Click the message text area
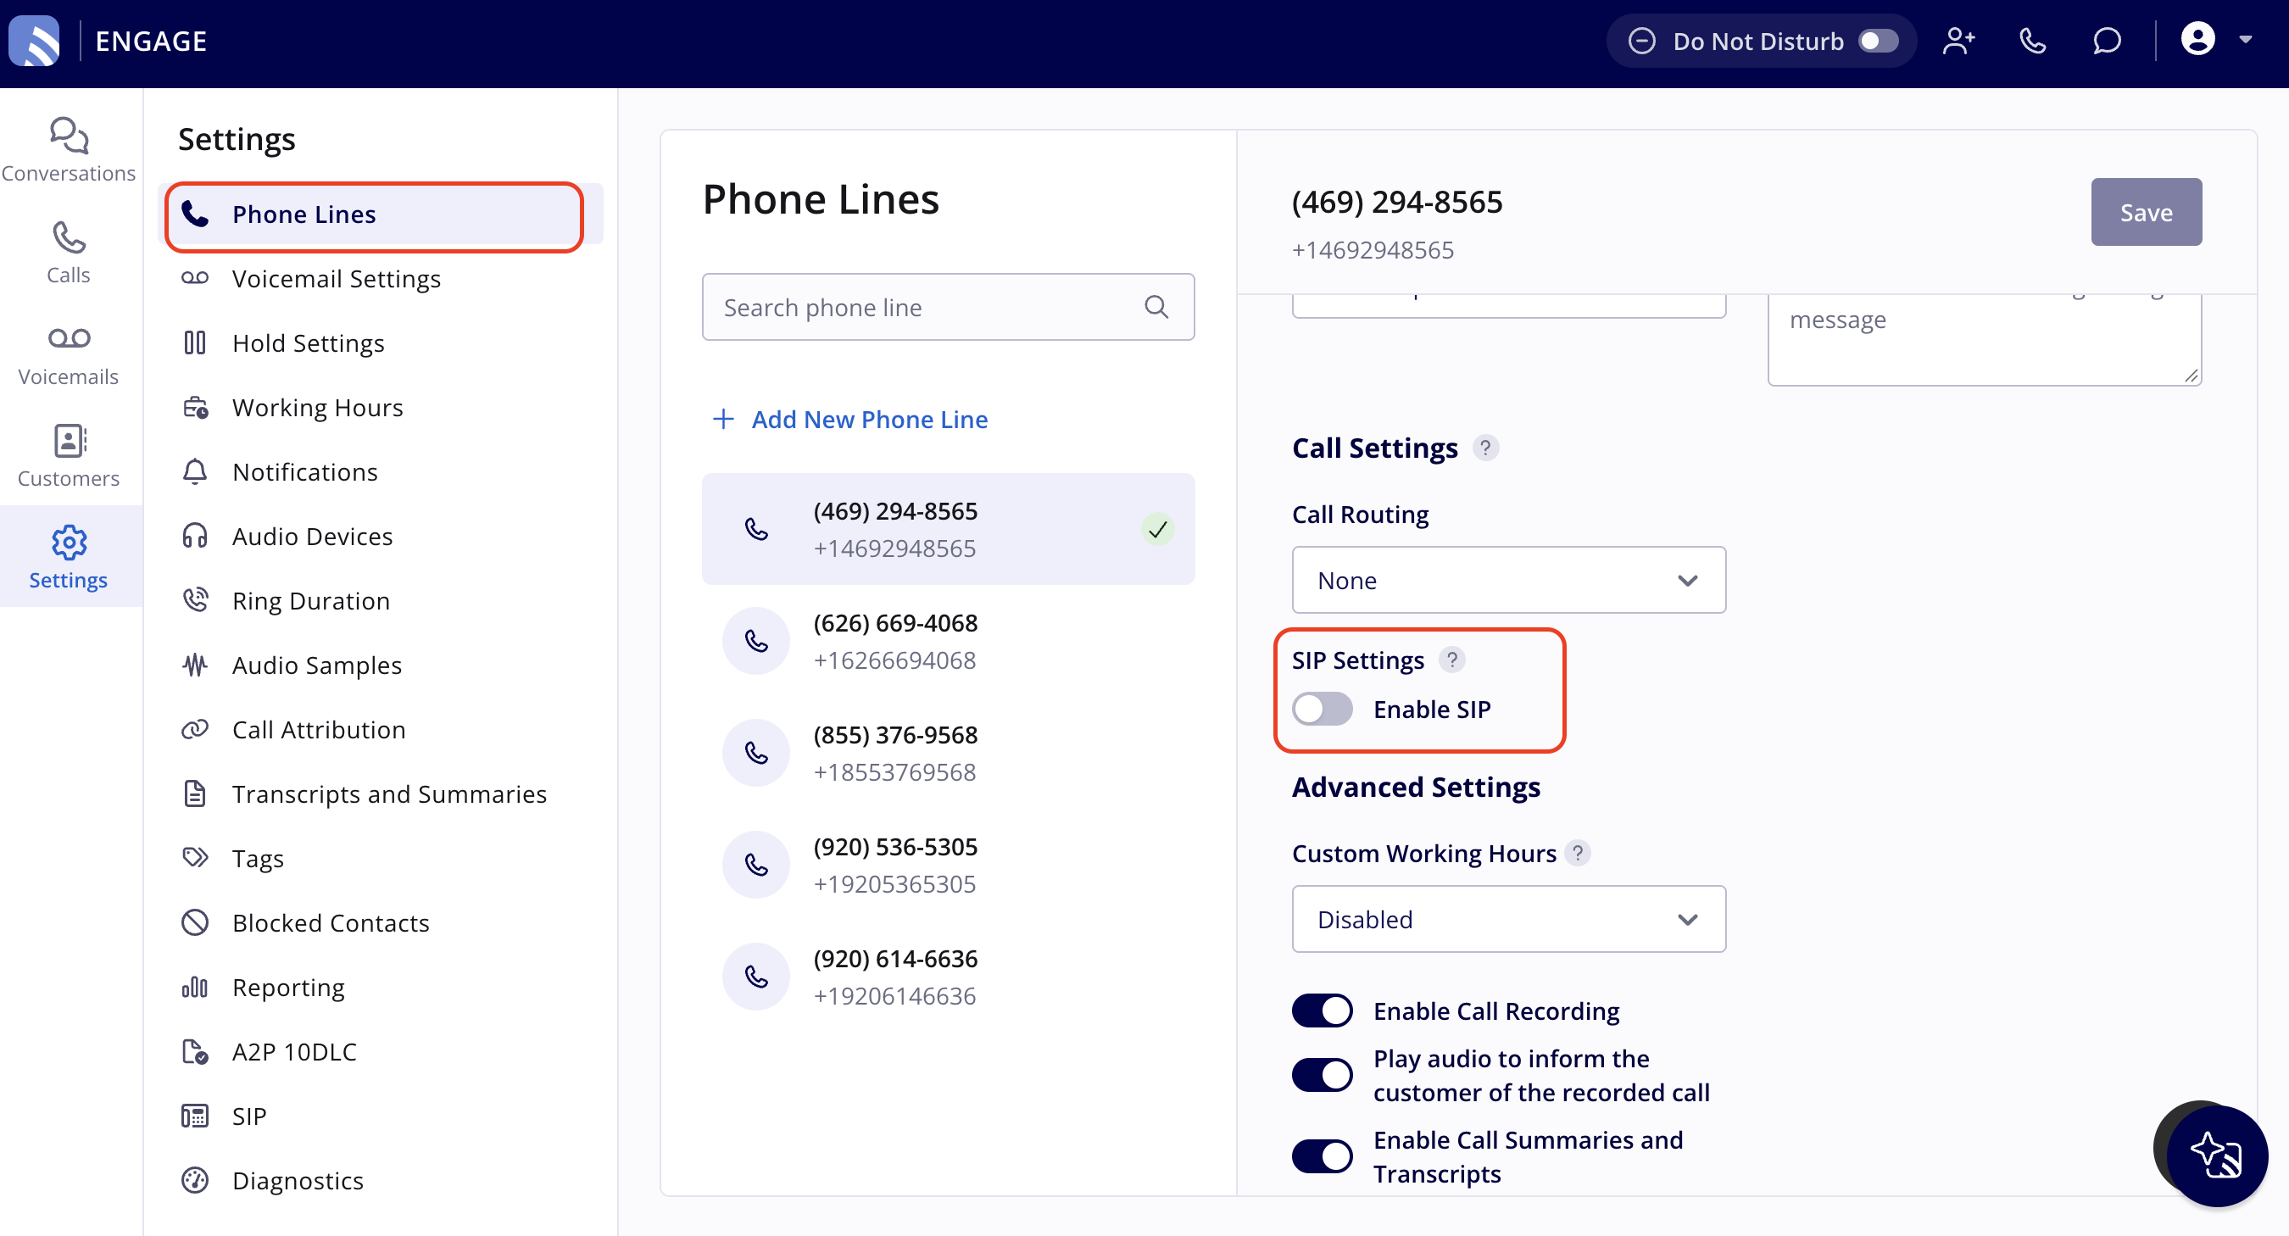The width and height of the screenshot is (2289, 1236). [x=1984, y=338]
